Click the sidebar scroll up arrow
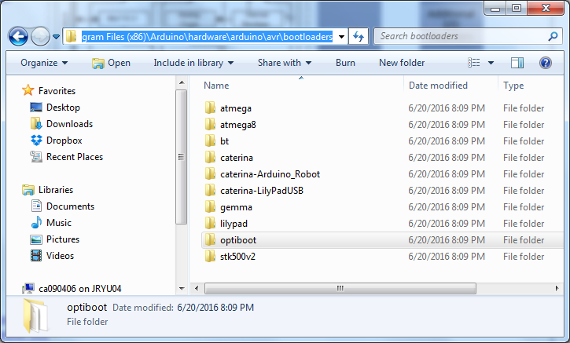The width and height of the screenshot is (570, 343). (x=182, y=83)
